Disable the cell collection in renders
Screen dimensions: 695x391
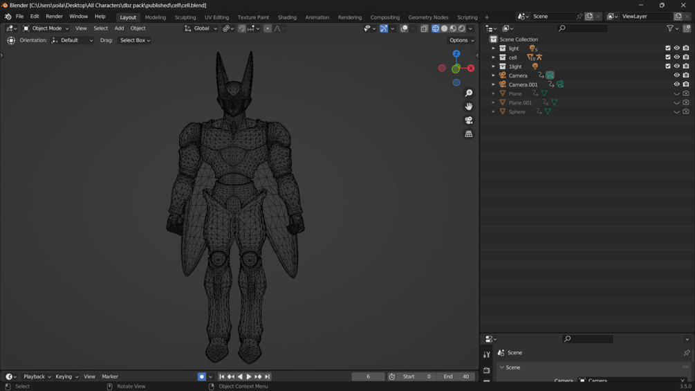(686, 57)
